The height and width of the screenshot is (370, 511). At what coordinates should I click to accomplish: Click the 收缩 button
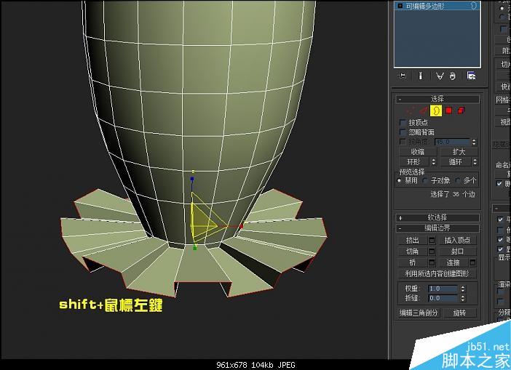coord(418,152)
